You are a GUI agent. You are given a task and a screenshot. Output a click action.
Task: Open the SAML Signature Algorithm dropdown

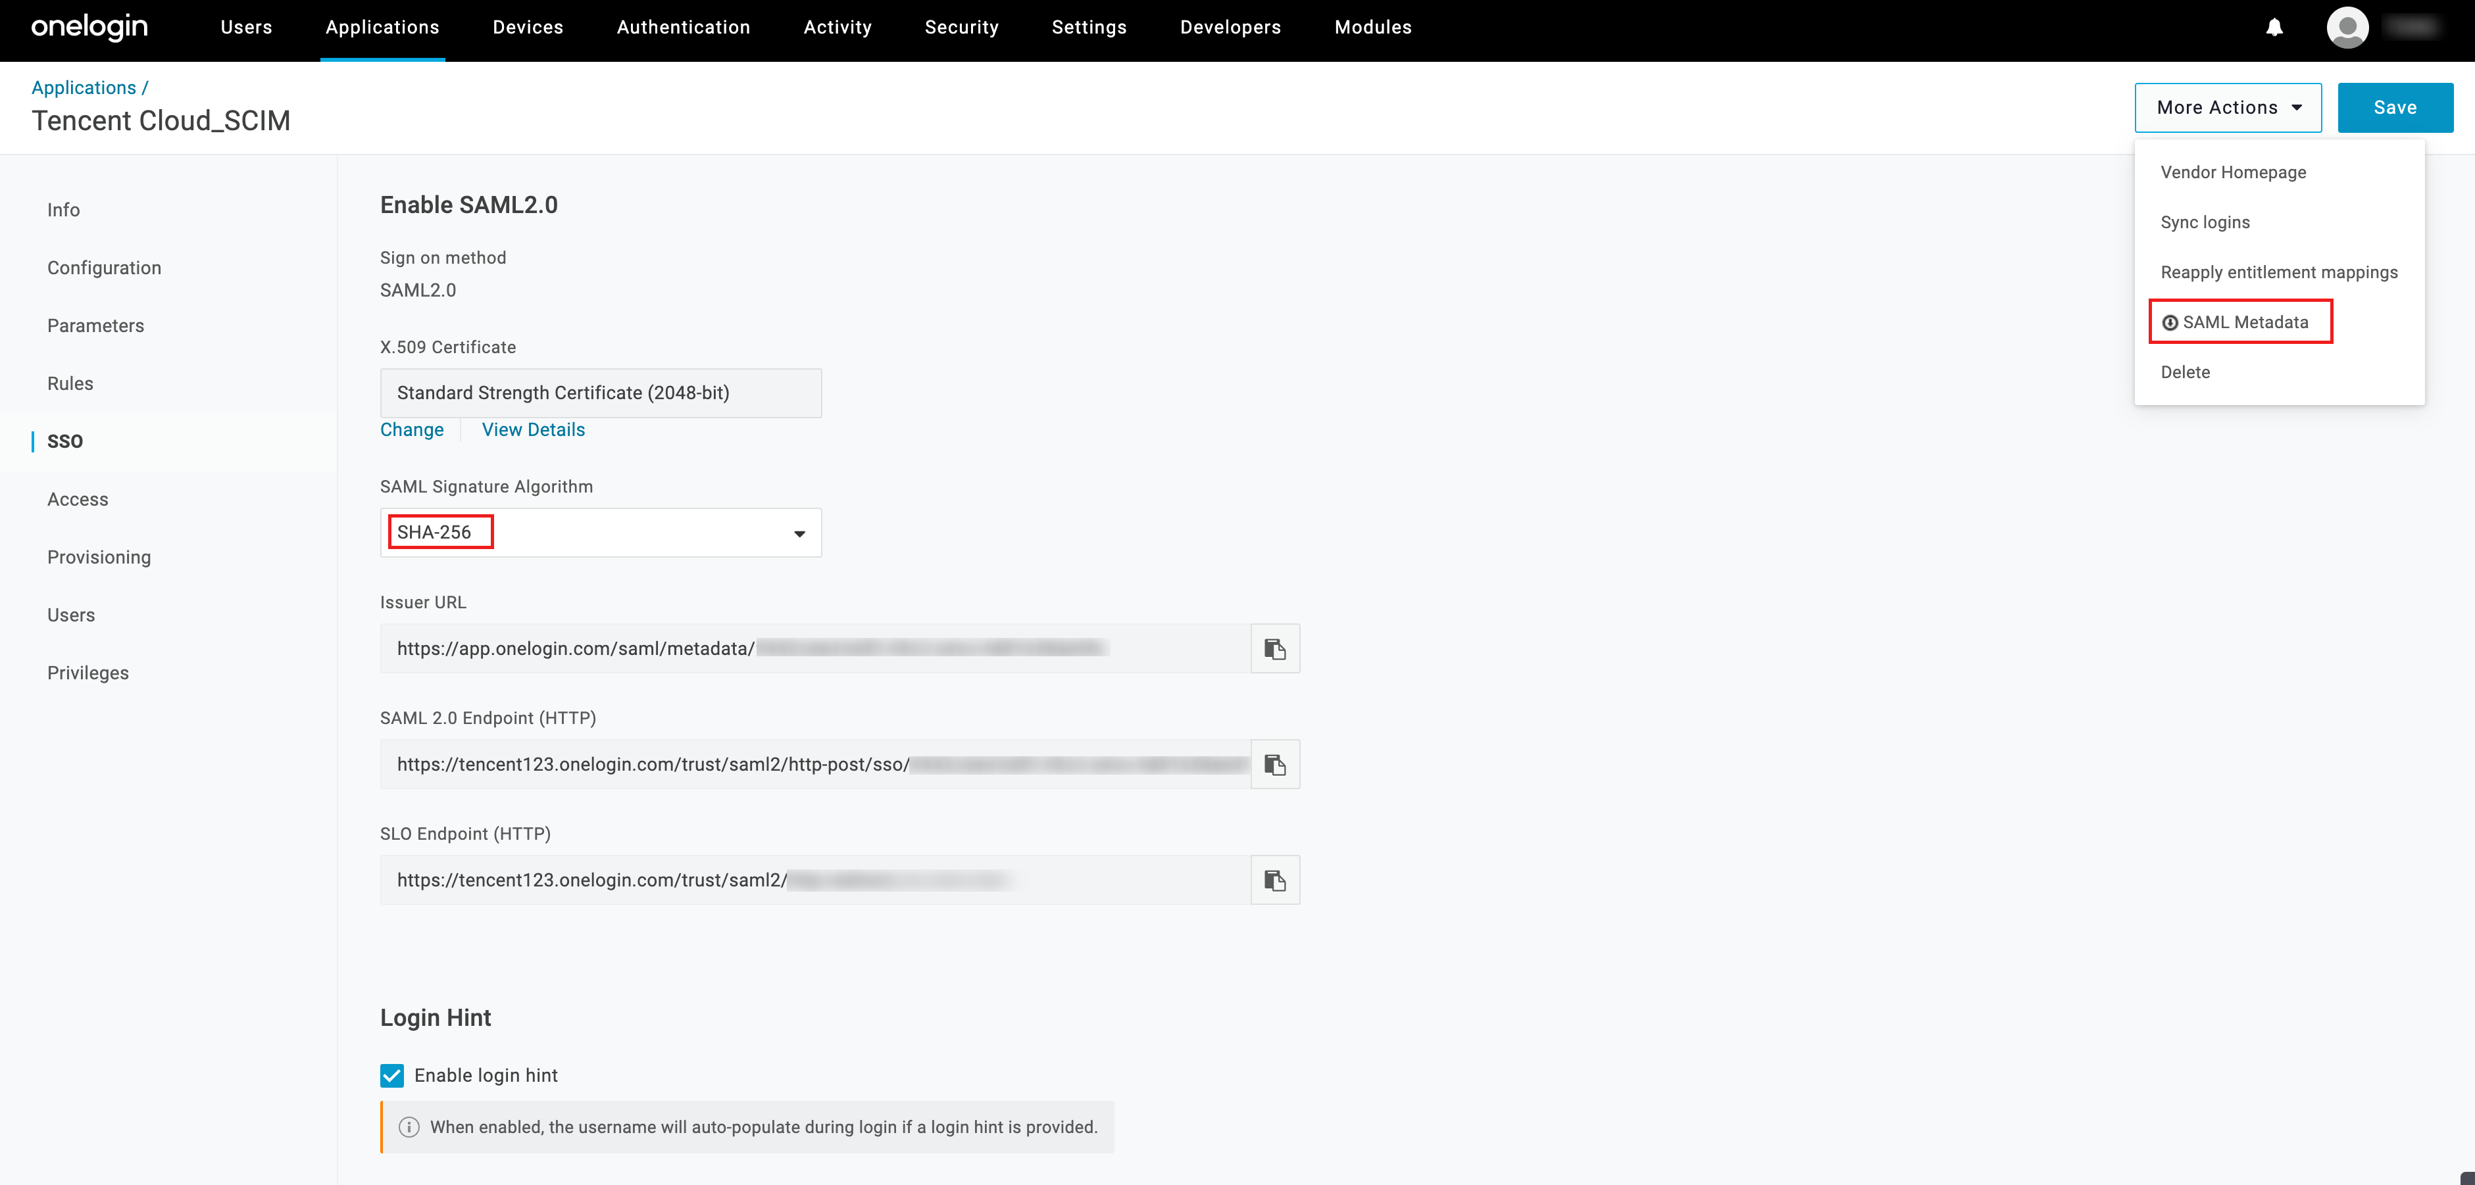click(601, 533)
